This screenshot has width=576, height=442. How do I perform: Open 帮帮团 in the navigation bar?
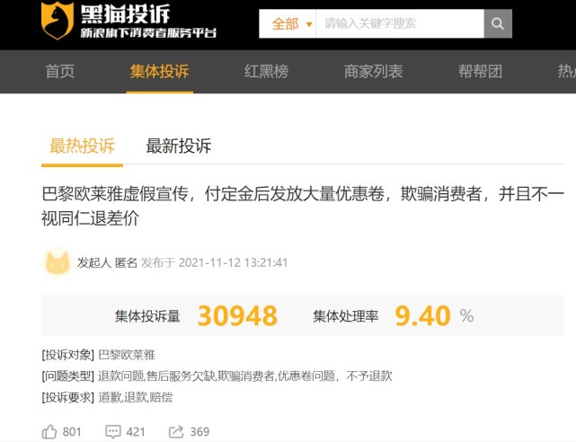click(x=480, y=71)
